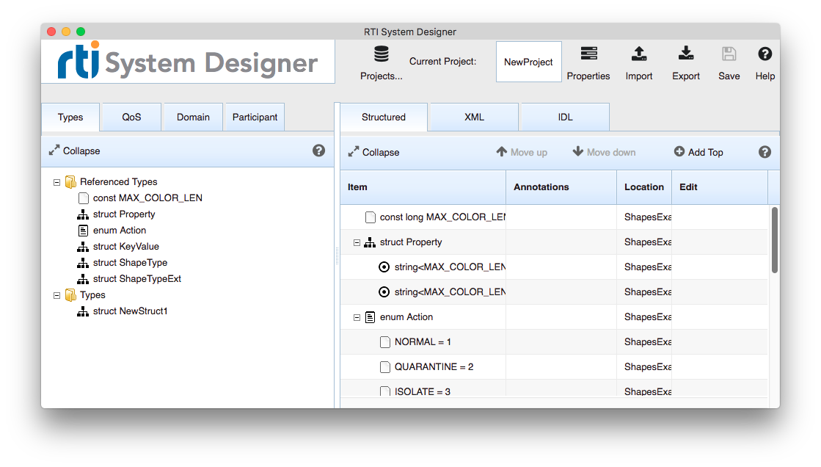This screenshot has width=821, height=467.
Task: Collapse enum Action node in table
Action: tap(357, 317)
